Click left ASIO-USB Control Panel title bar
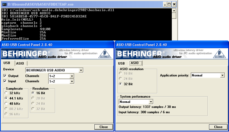Screen dimensions: 229x132 57,45
